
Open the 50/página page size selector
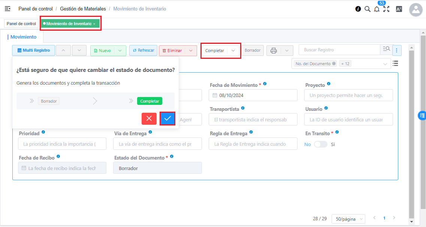348,219
